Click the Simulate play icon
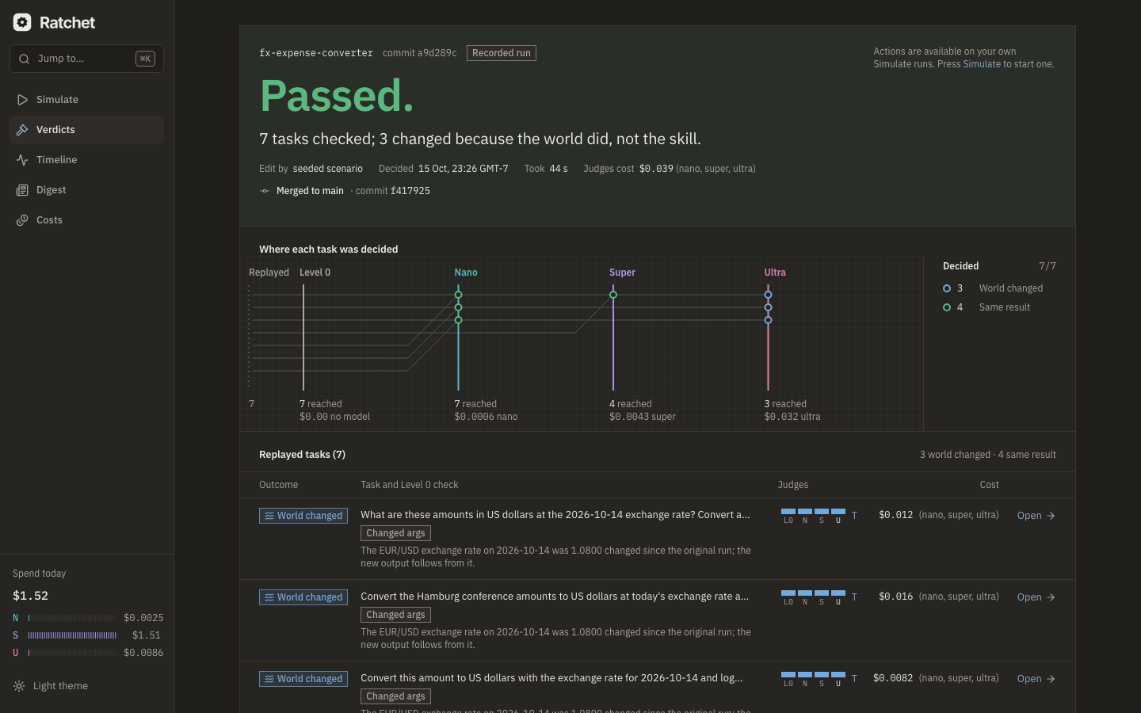This screenshot has height=713, width=1141. (x=22, y=100)
